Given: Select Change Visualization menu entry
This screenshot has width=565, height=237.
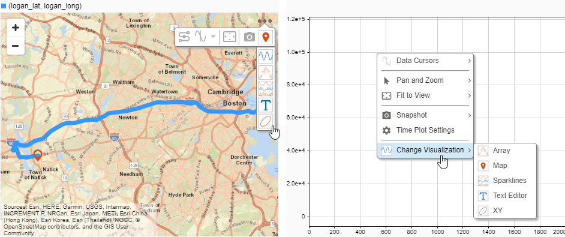Looking at the screenshot, I should pyautogui.click(x=425, y=150).
